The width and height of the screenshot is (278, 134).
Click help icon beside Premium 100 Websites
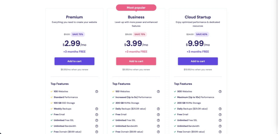click(x=97, y=91)
